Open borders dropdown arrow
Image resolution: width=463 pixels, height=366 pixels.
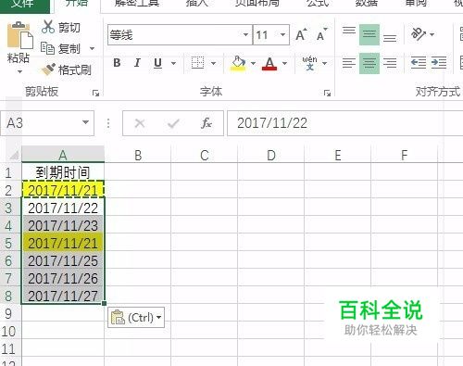[213, 63]
